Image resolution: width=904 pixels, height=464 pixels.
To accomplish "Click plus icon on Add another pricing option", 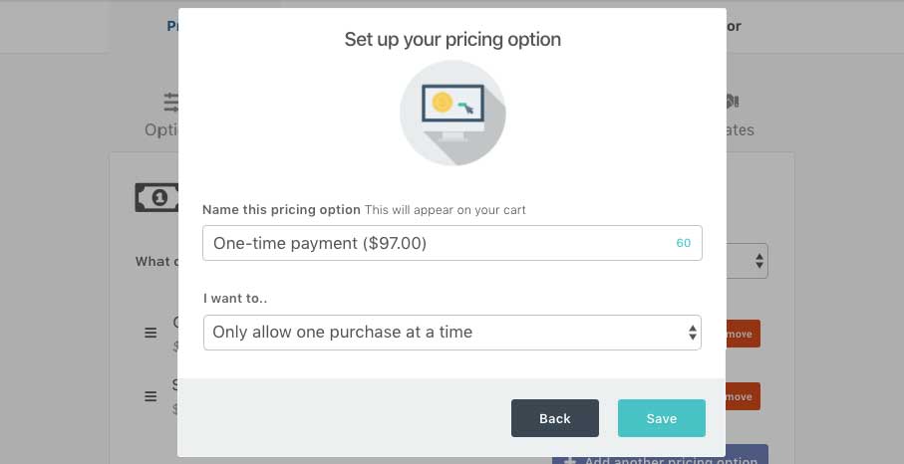I will 570,461.
